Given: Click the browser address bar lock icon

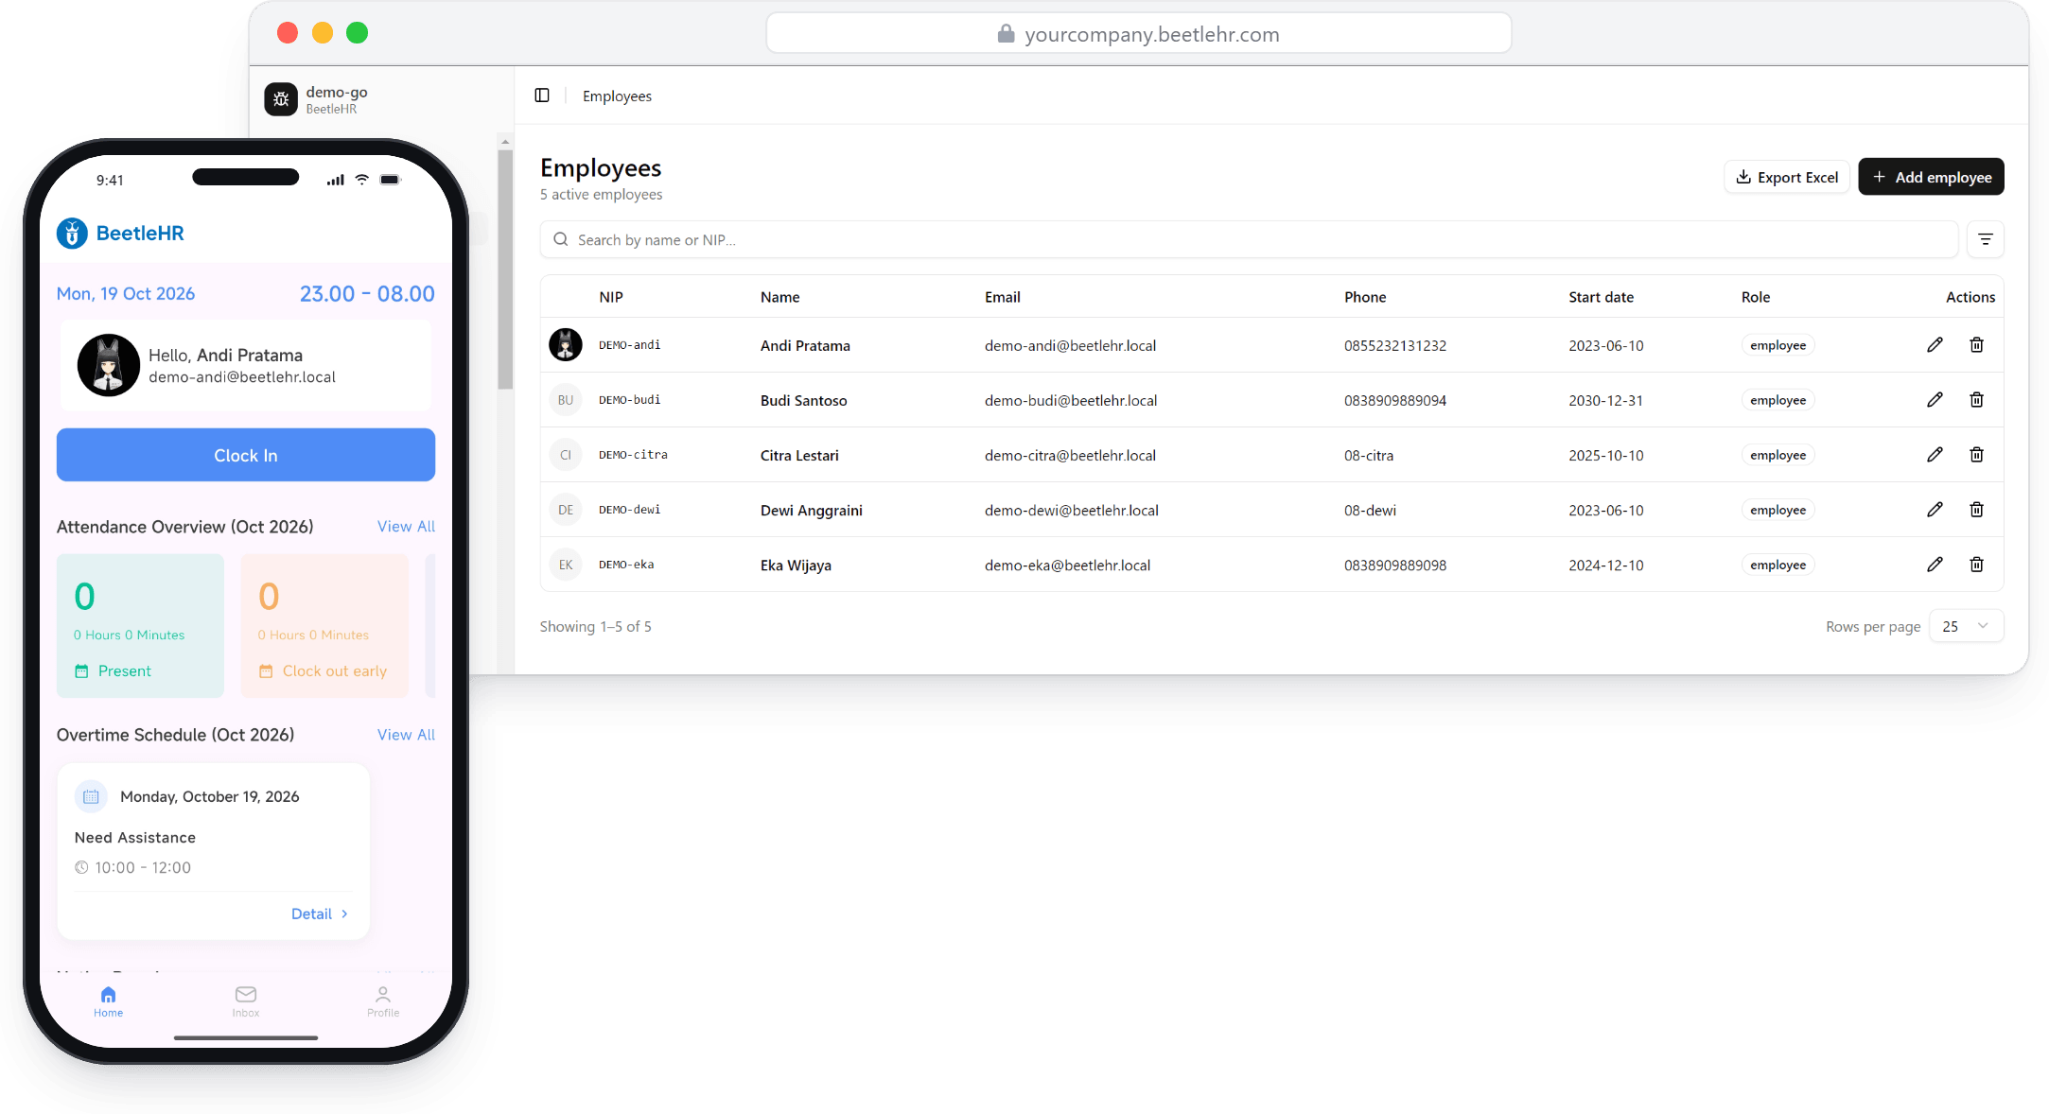Looking at the screenshot, I should [x=1006, y=34].
